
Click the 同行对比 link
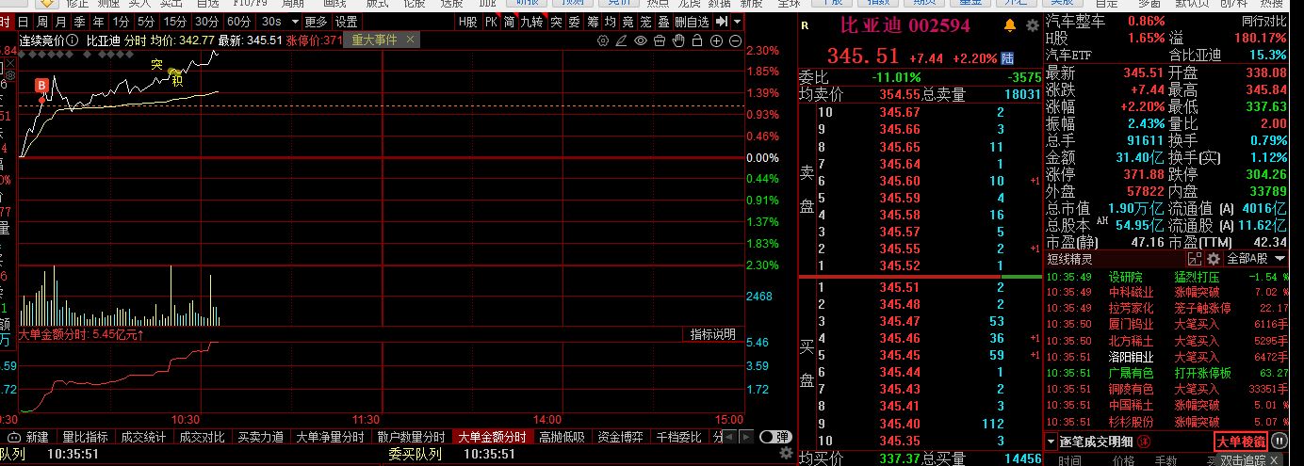(x=1264, y=21)
